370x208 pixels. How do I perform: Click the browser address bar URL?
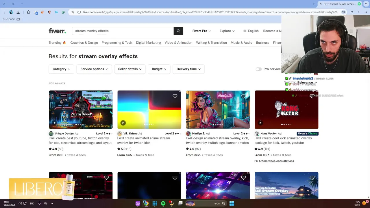(211, 12)
